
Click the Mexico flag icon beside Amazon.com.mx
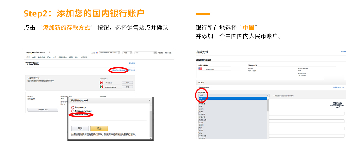pos(102,87)
